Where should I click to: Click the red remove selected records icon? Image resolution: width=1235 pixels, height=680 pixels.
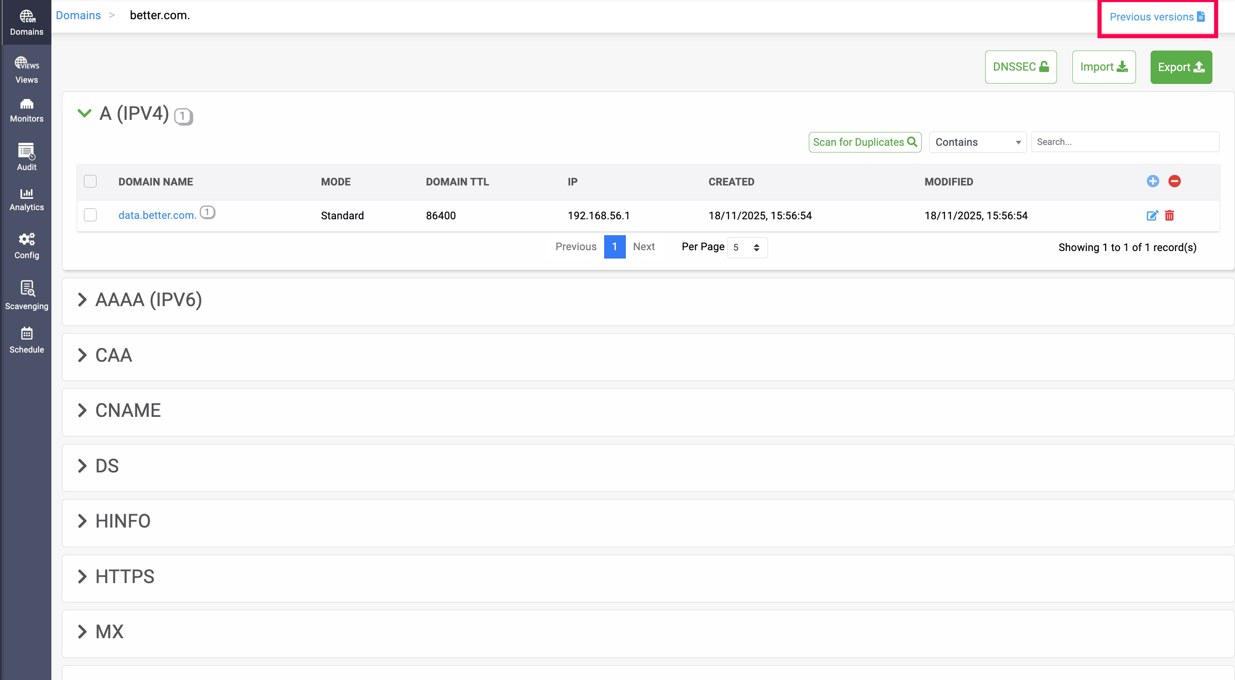pyautogui.click(x=1174, y=181)
